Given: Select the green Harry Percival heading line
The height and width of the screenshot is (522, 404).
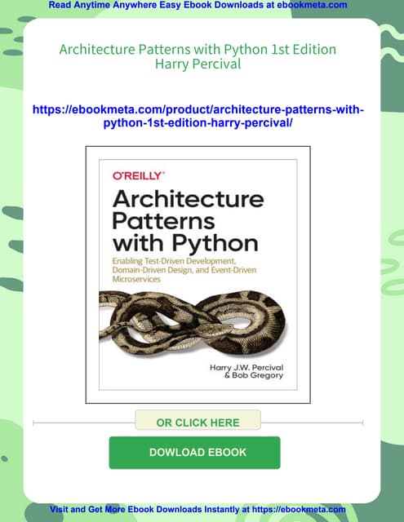Looking at the screenshot, I should (x=198, y=64).
